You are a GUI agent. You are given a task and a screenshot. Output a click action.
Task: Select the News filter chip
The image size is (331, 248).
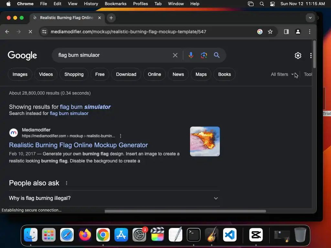coord(178,74)
